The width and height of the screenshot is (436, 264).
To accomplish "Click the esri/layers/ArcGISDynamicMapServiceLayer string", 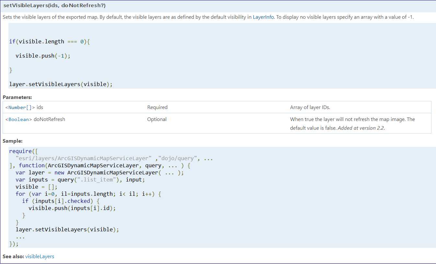I will pyautogui.click(x=84, y=158).
